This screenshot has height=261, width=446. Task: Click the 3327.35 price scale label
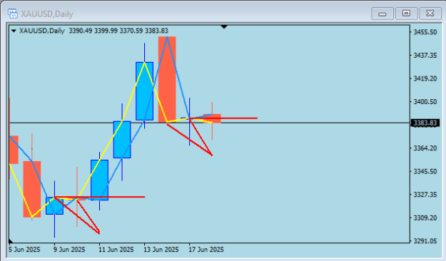425,195
